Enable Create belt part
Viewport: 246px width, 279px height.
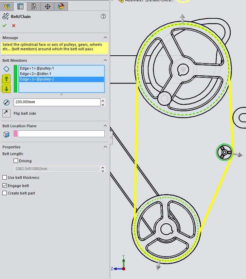(5, 193)
